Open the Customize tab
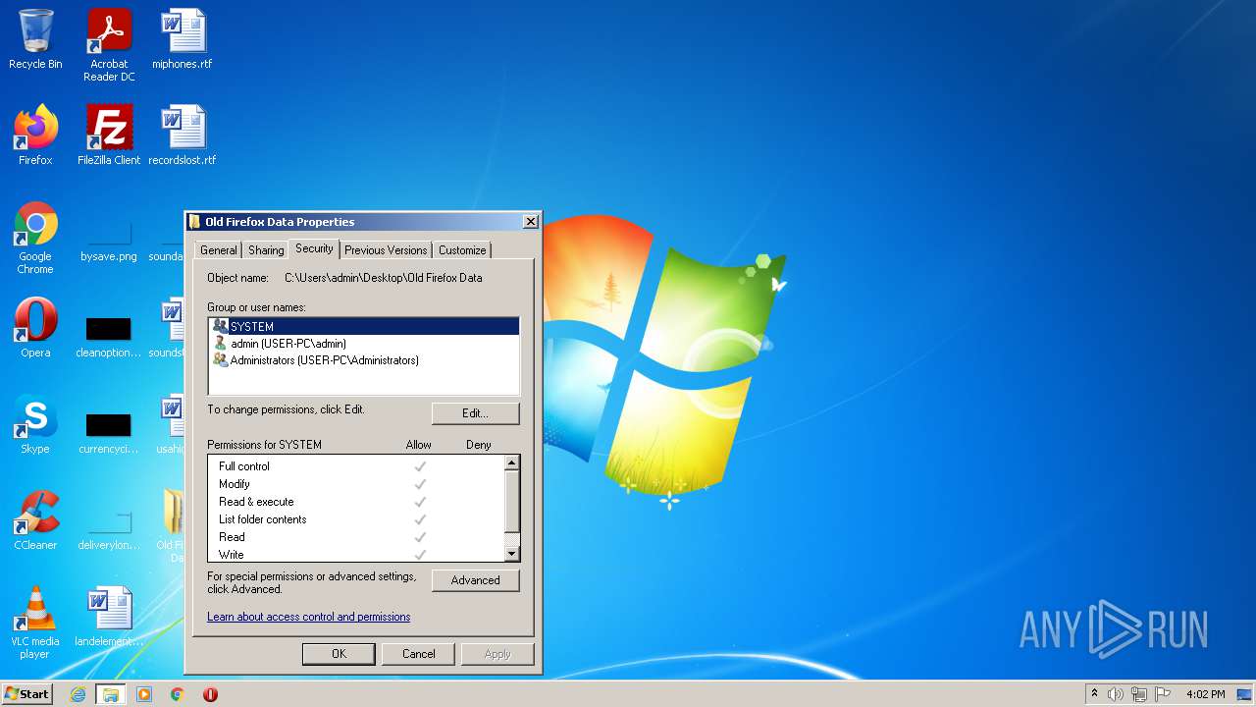 point(462,250)
